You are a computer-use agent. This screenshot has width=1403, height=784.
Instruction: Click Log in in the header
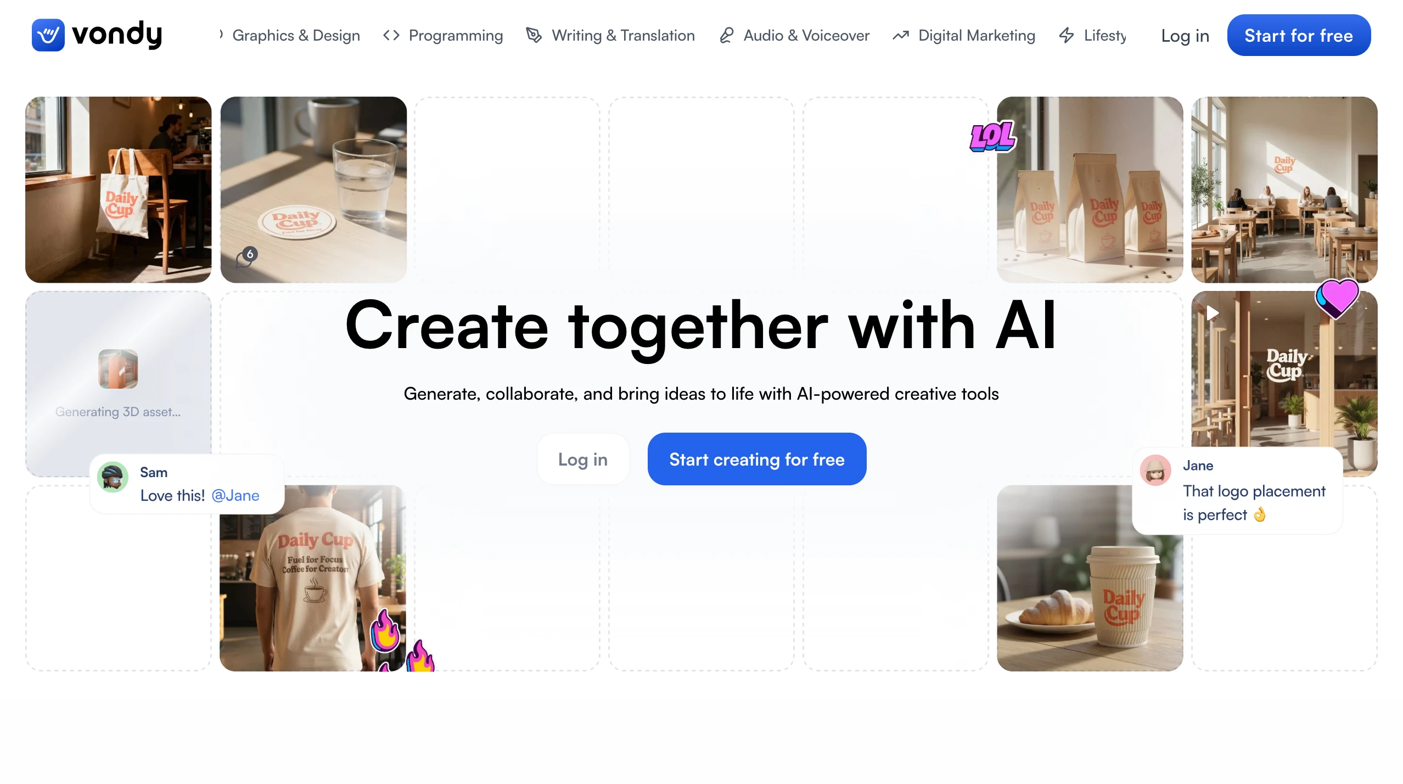click(1185, 36)
